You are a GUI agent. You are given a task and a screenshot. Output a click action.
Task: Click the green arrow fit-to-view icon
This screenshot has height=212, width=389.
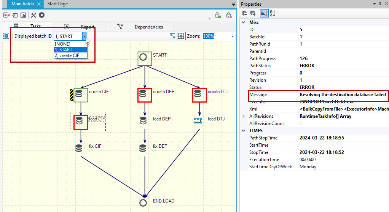172,36
